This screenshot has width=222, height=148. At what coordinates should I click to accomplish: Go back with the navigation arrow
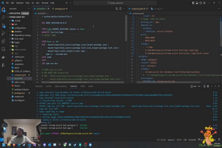coord(67,3)
